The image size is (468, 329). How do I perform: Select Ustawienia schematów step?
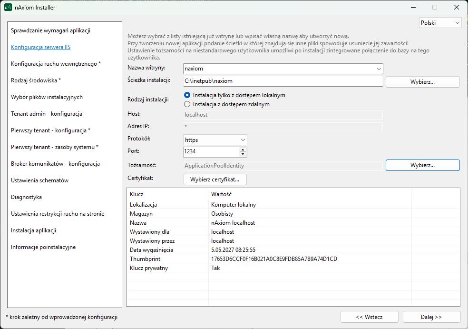(39, 180)
